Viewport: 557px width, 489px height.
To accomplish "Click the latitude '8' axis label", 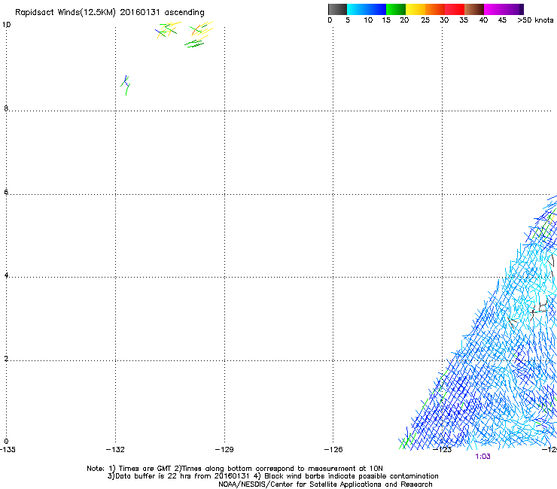I will coord(6,108).
